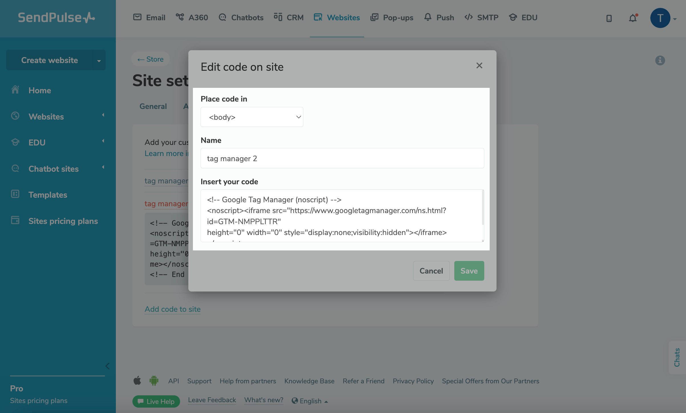The height and width of the screenshot is (413, 686).
Task: Expand the Create website dropdown arrow
Action: point(99,60)
